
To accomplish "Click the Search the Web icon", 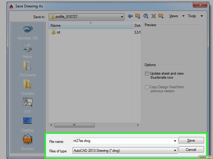I will pos(146,16).
